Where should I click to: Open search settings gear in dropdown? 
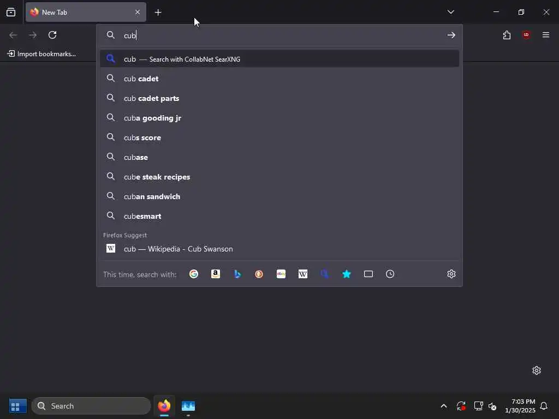point(451,274)
